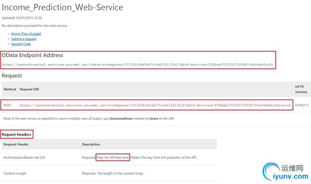Click the HTTP Version column header

pyautogui.click(x=301, y=89)
